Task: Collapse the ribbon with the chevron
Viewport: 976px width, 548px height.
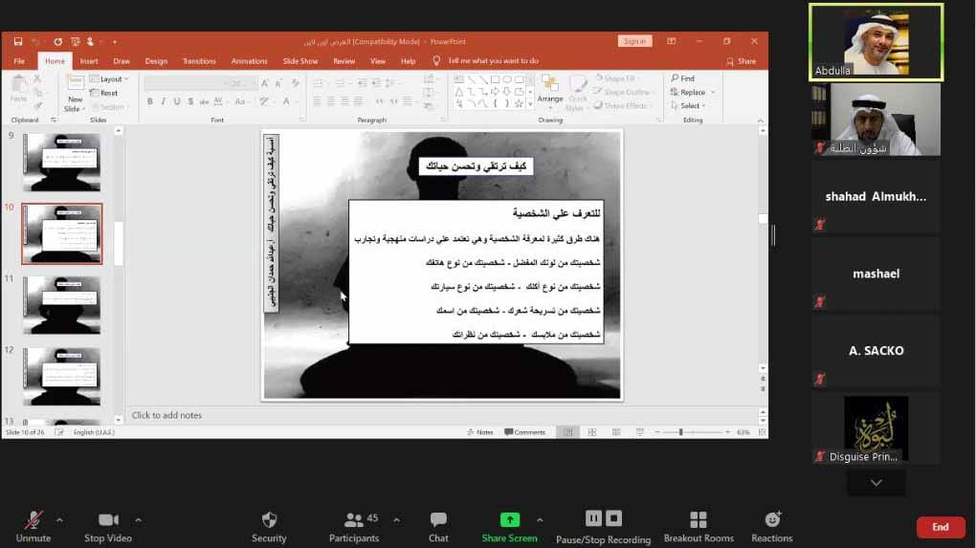Action: point(761,121)
